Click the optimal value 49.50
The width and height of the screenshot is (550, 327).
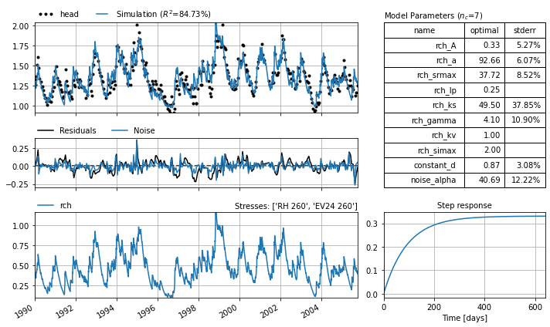pos(489,105)
